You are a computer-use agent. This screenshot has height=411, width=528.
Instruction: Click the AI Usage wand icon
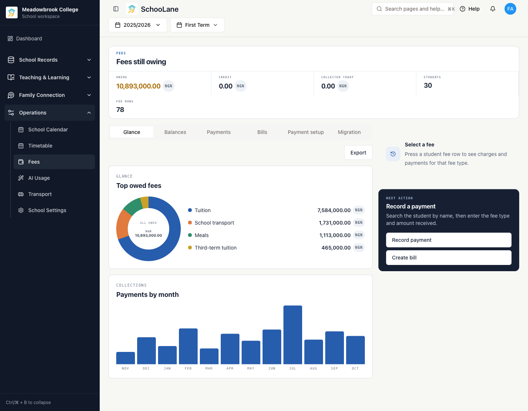point(21,178)
